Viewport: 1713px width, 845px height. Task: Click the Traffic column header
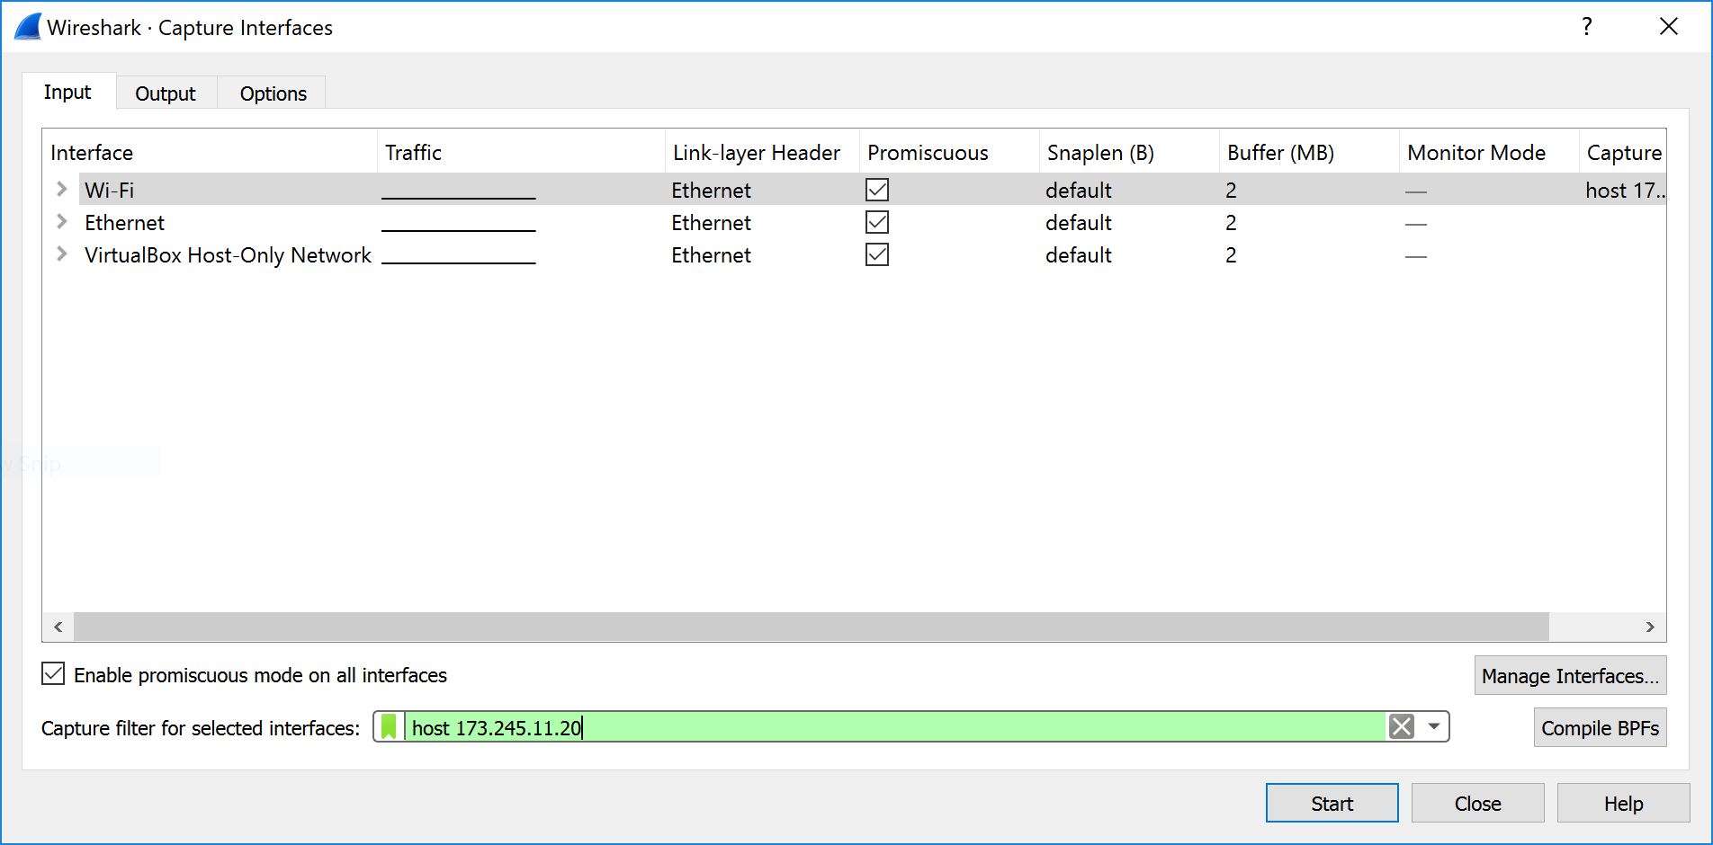521,152
